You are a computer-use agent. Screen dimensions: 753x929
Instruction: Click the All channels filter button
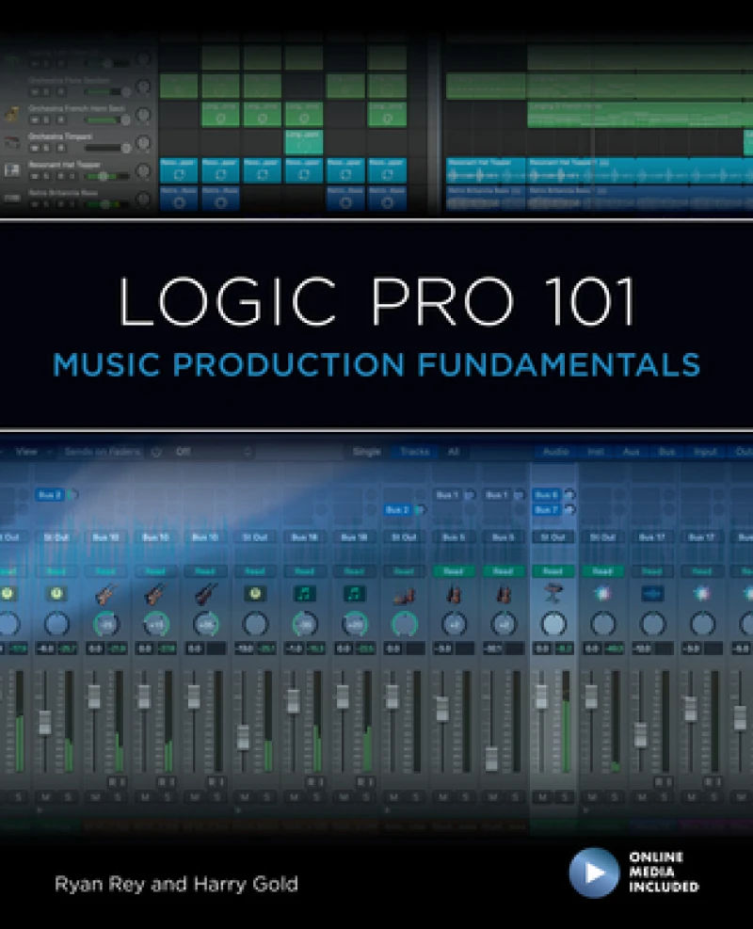(454, 451)
